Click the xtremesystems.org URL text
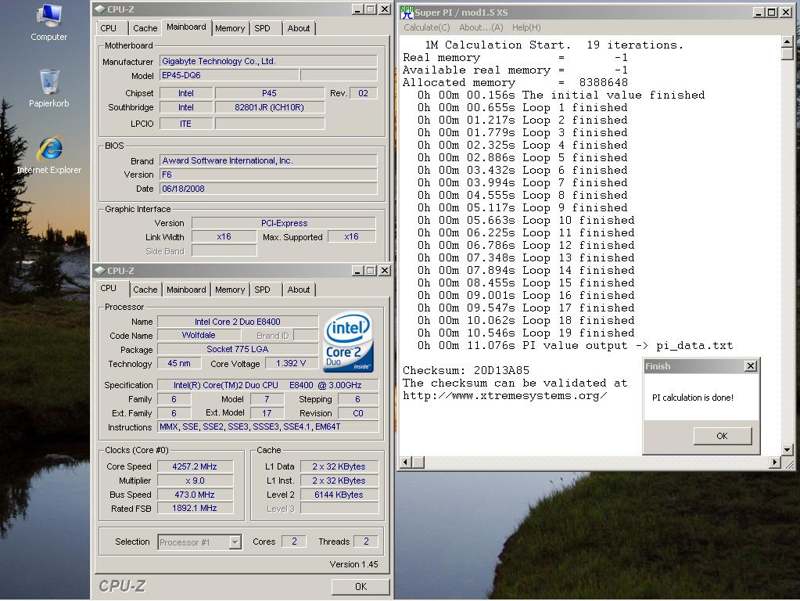The width and height of the screenshot is (800, 601). [x=504, y=396]
